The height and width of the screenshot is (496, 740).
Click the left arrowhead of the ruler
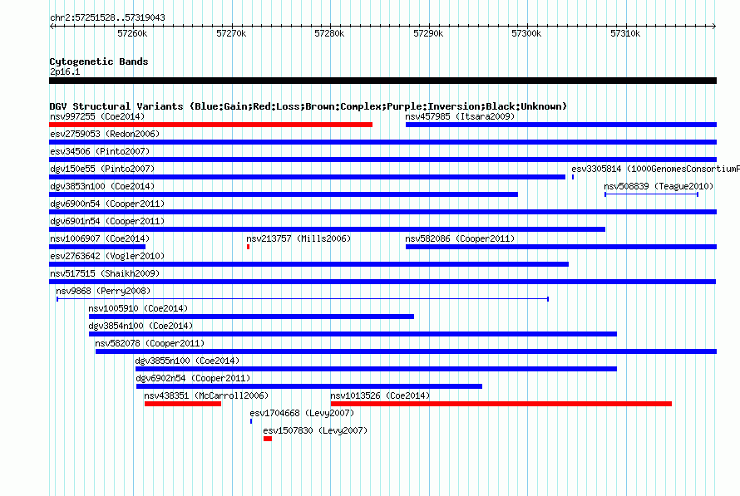pyautogui.click(x=52, y=26)
